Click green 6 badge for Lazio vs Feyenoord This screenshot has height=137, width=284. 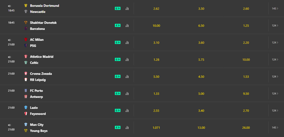118,110
